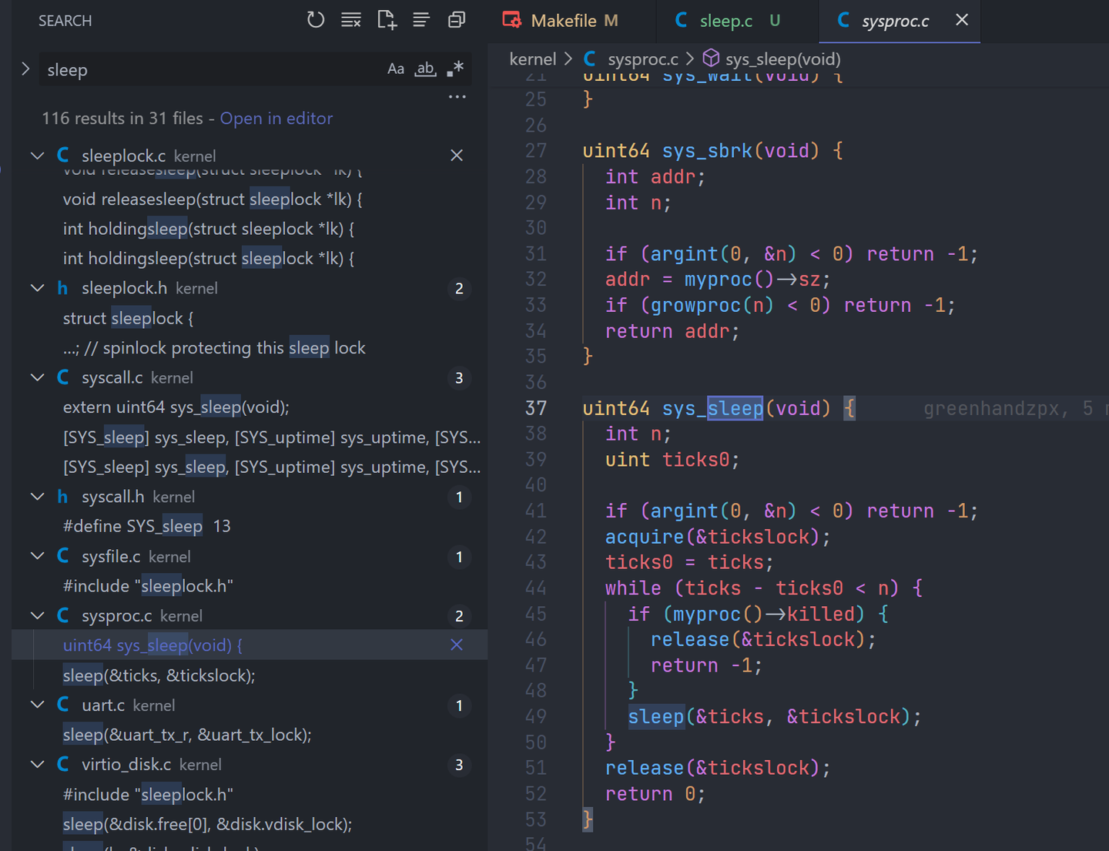Collapse the sysfile.c results
Viewport: 1109px width, 851px height.
click(37, 556)
